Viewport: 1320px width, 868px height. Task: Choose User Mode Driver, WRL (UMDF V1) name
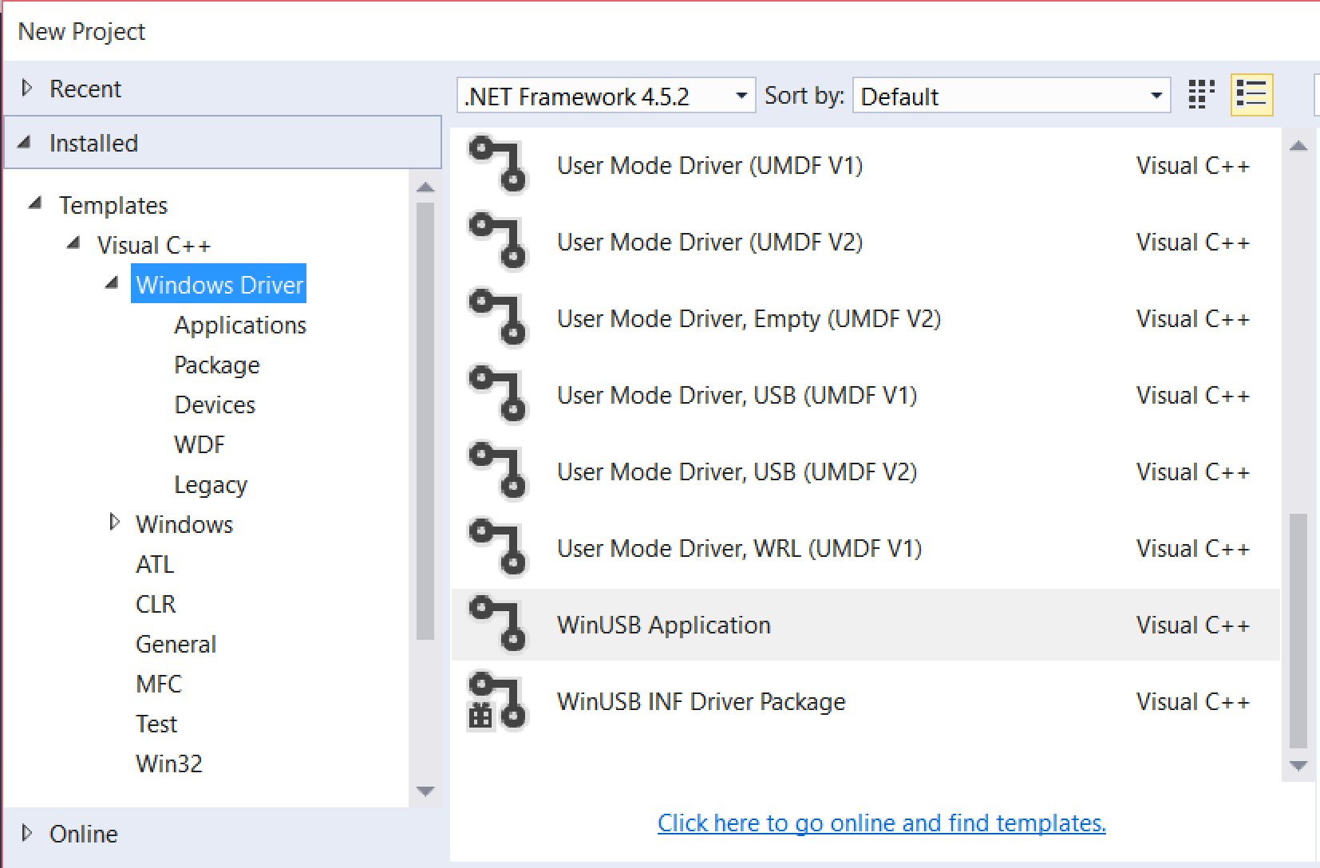point(740,548)
